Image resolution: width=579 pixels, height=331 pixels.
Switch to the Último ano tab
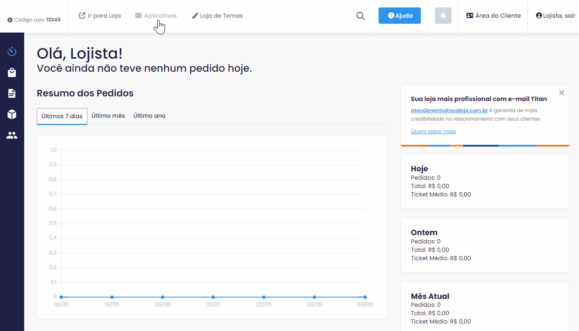(x=149, y=116)
